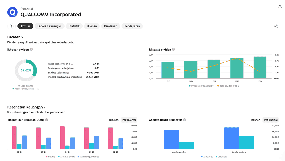The image size is (285, 161).
Task: Switch to Statistik tab
Action: coord(74,26)
